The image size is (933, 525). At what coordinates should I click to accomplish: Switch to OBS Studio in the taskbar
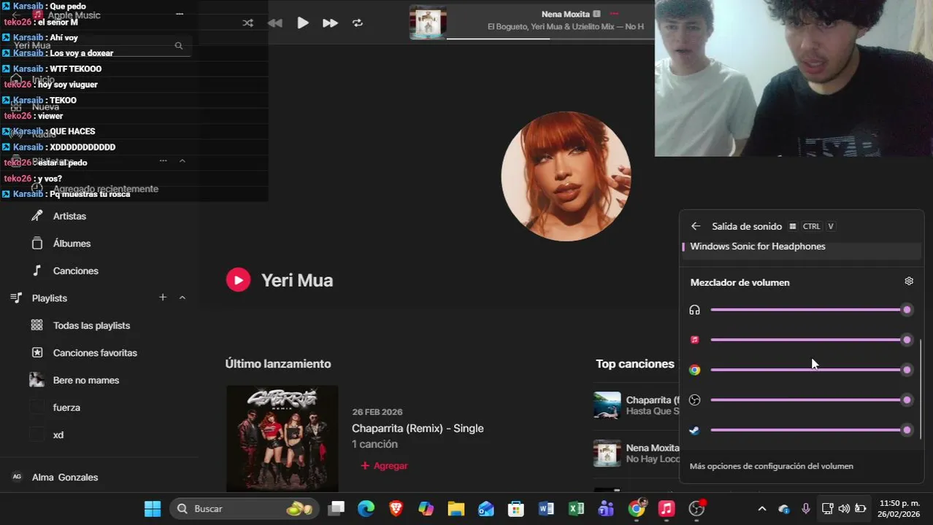[x=697, y=508]
